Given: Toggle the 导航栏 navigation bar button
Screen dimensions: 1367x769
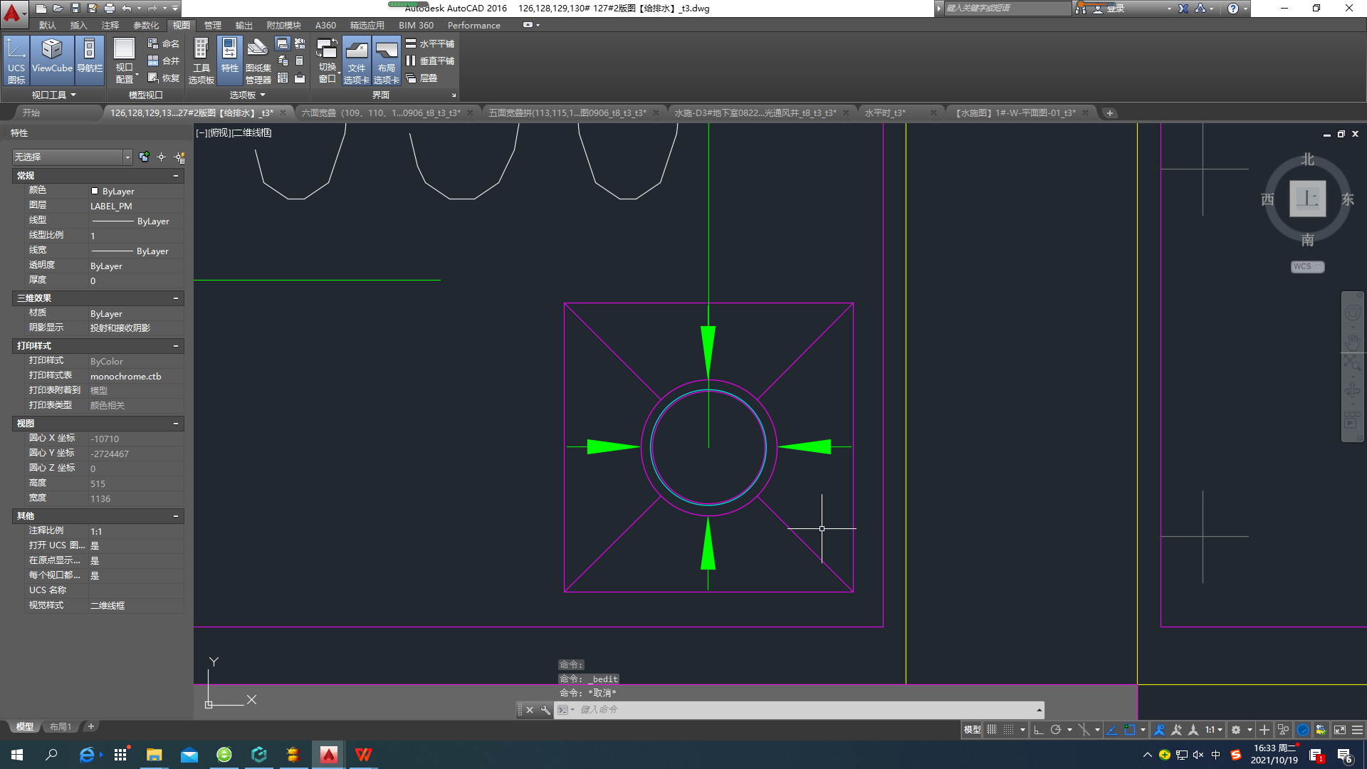Looking at the screenshot, I should point(90,61).
